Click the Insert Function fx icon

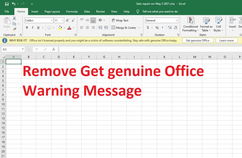point(54,49)
